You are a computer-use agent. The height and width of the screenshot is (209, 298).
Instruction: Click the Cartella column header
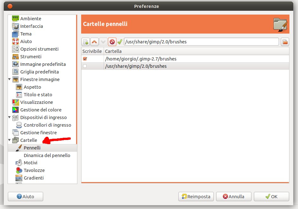coord(197,51)
